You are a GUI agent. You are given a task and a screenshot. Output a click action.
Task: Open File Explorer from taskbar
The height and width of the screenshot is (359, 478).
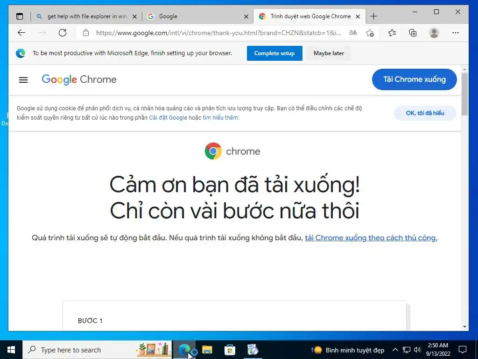click(207, 350)
